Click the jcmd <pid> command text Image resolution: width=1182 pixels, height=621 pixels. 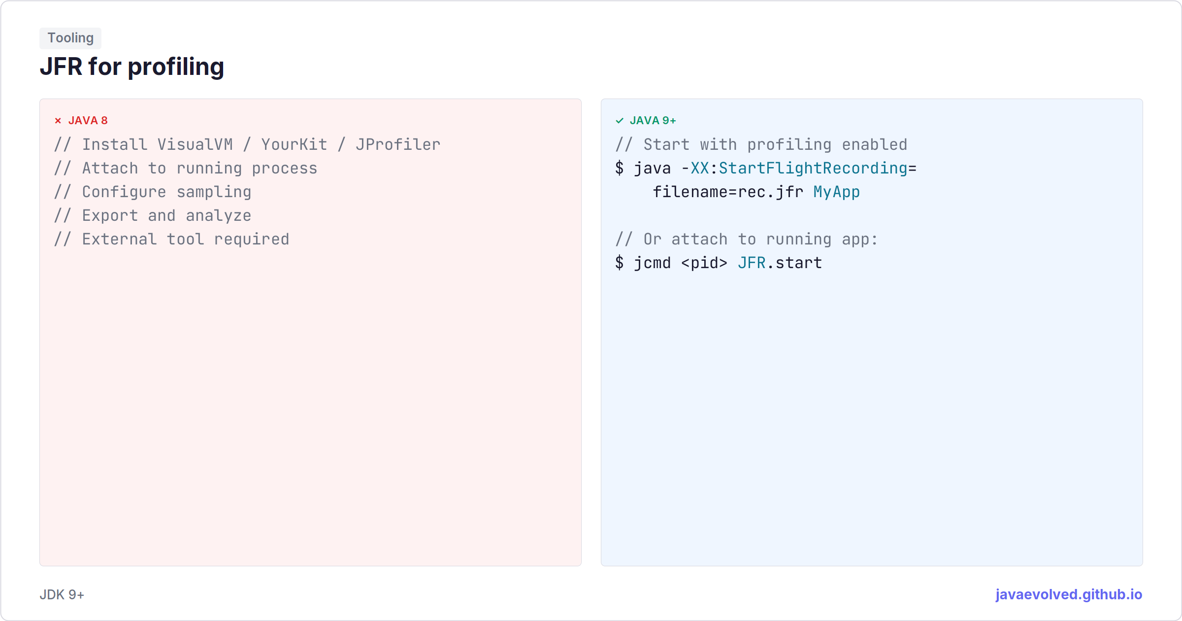(680, 263)
